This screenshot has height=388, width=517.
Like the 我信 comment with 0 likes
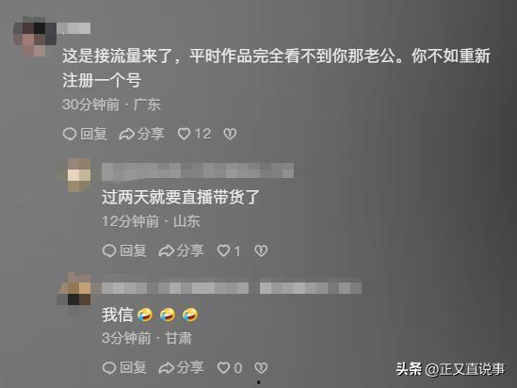click(x=230, y=367)
